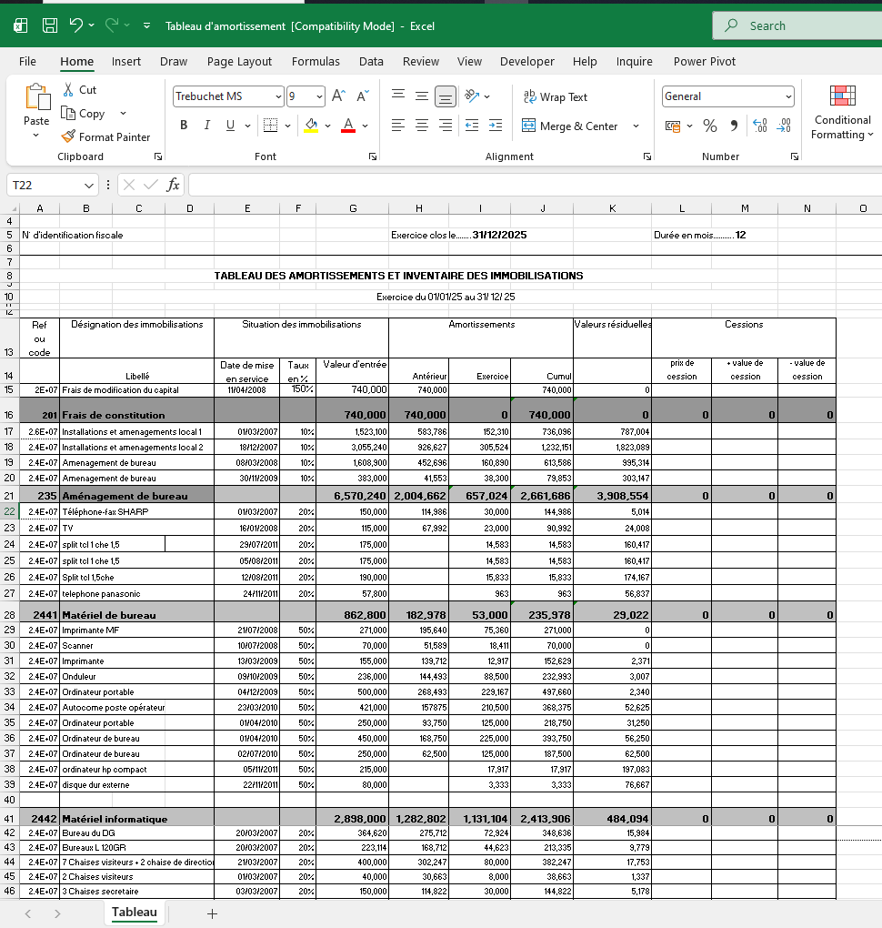
Task: Open the Number format dialog launcher
Action: [x=795, y=156]
